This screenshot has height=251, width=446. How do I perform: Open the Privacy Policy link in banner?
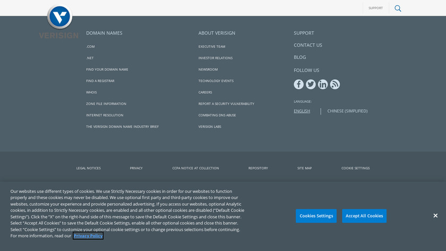click(x=88, y=236)
